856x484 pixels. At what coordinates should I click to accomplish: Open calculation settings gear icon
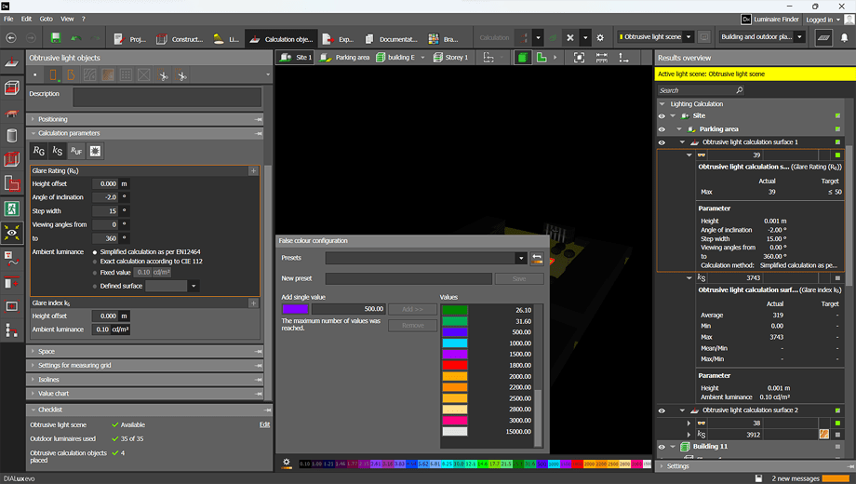click(x=600, y=38)
